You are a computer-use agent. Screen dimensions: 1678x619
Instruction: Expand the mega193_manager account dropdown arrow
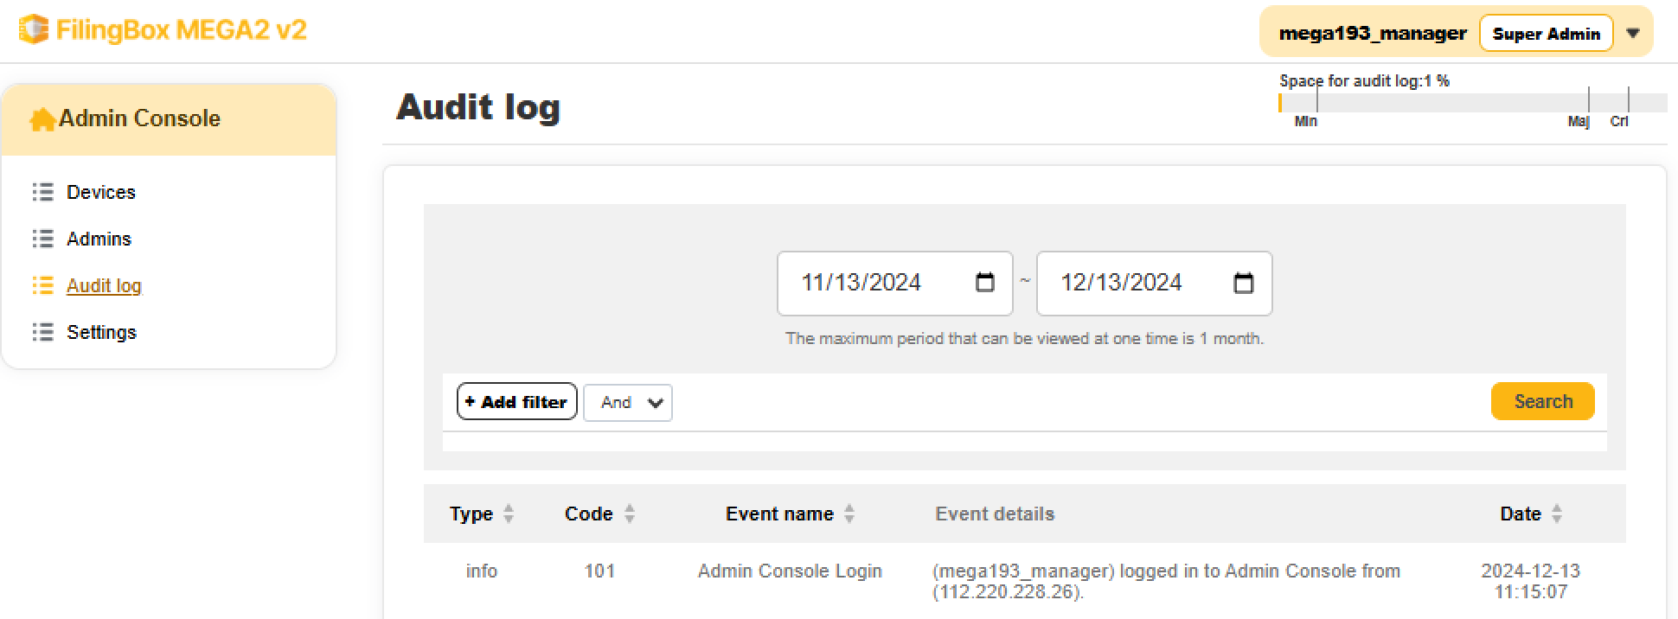click(1633, 34)
